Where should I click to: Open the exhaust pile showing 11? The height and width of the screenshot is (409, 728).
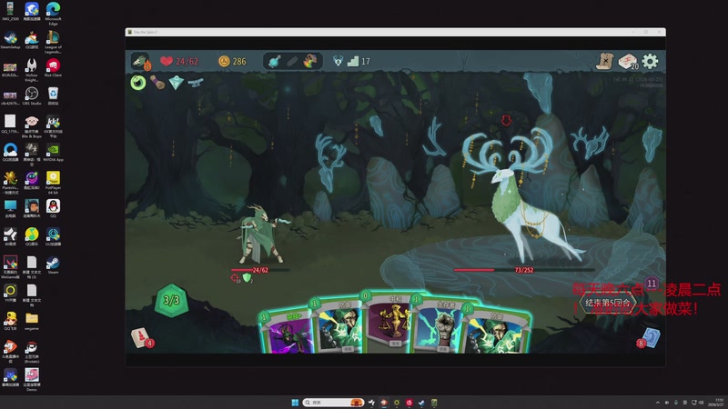652,283
